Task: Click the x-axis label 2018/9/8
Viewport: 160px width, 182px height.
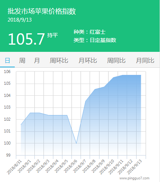Action: 89,166
